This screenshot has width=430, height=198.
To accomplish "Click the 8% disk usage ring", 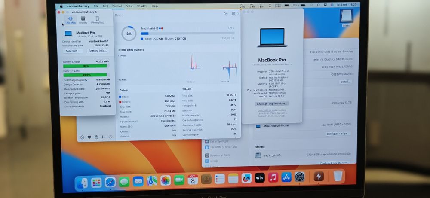I will click(129, 34).
